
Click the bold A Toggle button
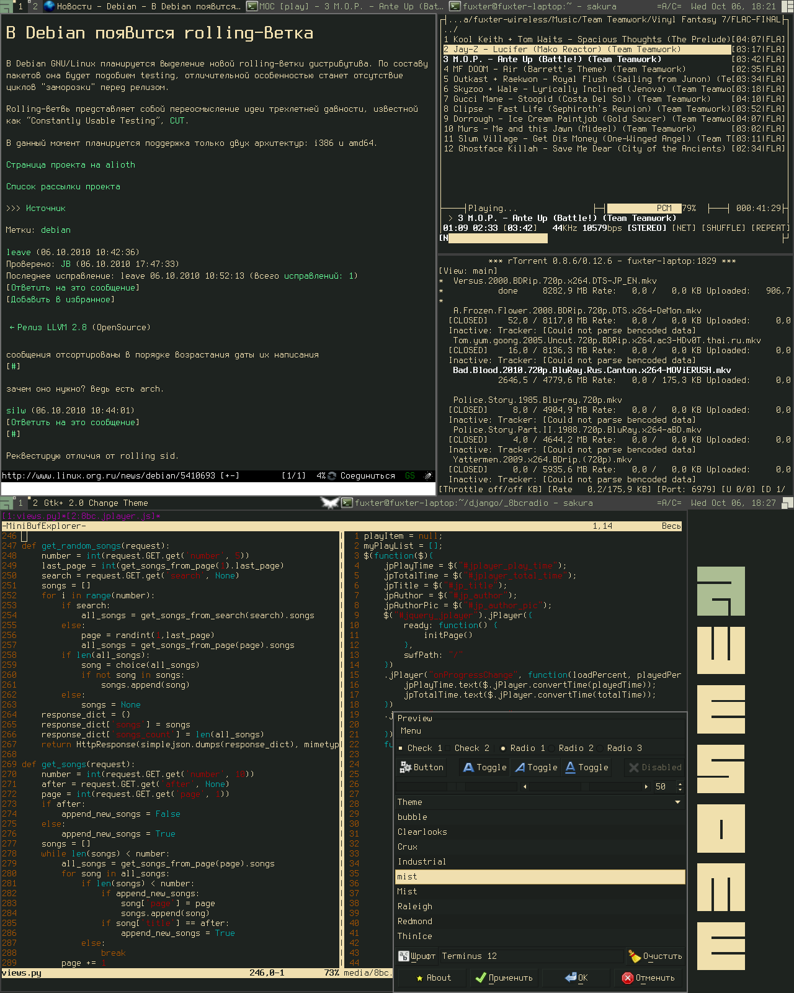click(484, 767)
